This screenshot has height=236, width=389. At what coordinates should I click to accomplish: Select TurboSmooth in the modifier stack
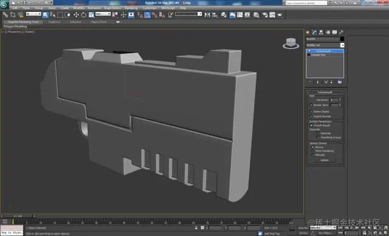[325, 51]
